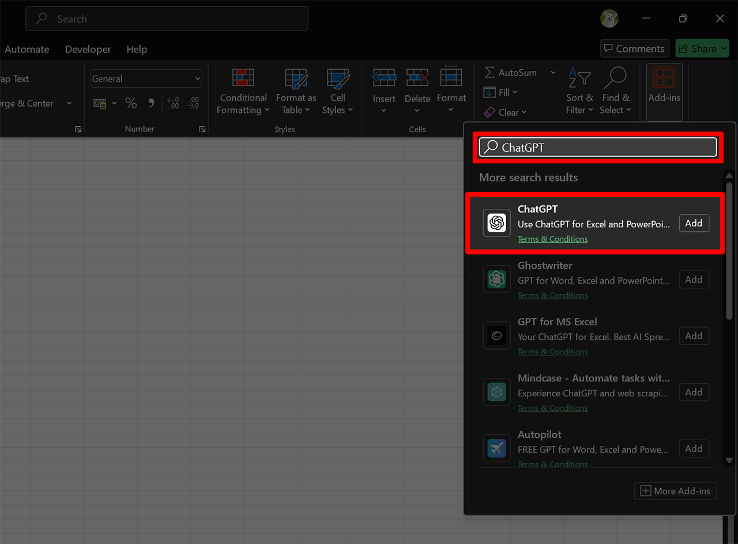The image size is (738, 544).
Task: Open GPT for MS Excel Terms & Conditions
Action: pos(552,351)
